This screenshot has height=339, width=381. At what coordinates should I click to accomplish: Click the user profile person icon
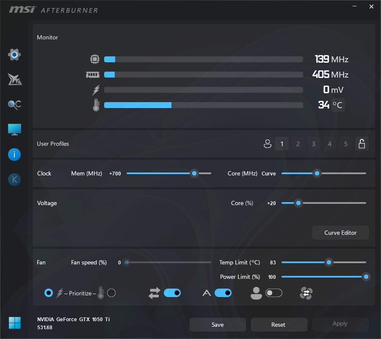tap(268, 144)
